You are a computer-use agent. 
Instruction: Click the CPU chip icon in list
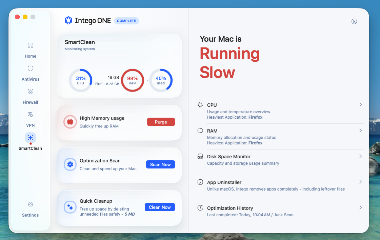pyautogui.click(x=200, y=105)
